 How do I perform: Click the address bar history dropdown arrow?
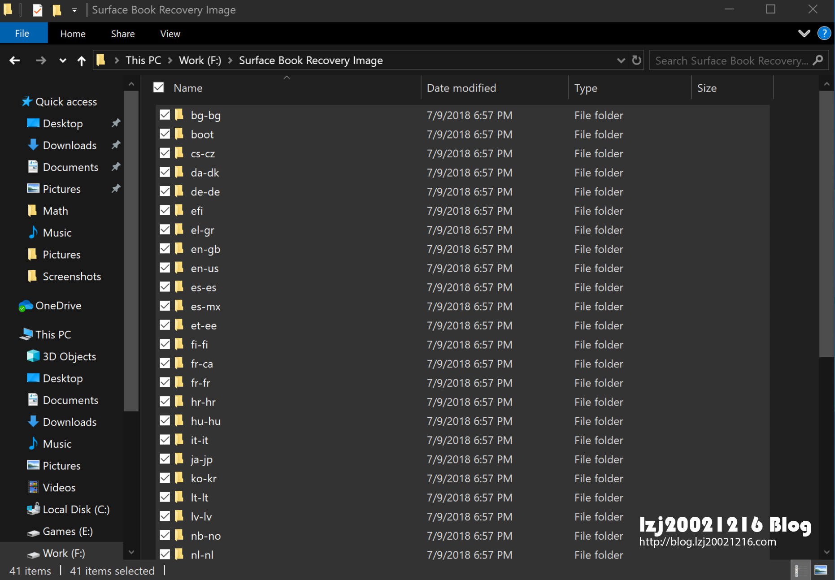click(x=621, y=60)
